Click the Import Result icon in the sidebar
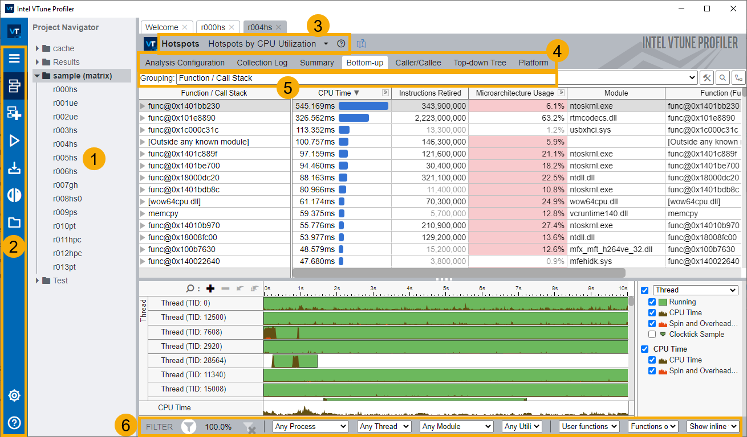The height and width of the screenshot is (437, 747). pyautogui.click(x=14, y=168)
